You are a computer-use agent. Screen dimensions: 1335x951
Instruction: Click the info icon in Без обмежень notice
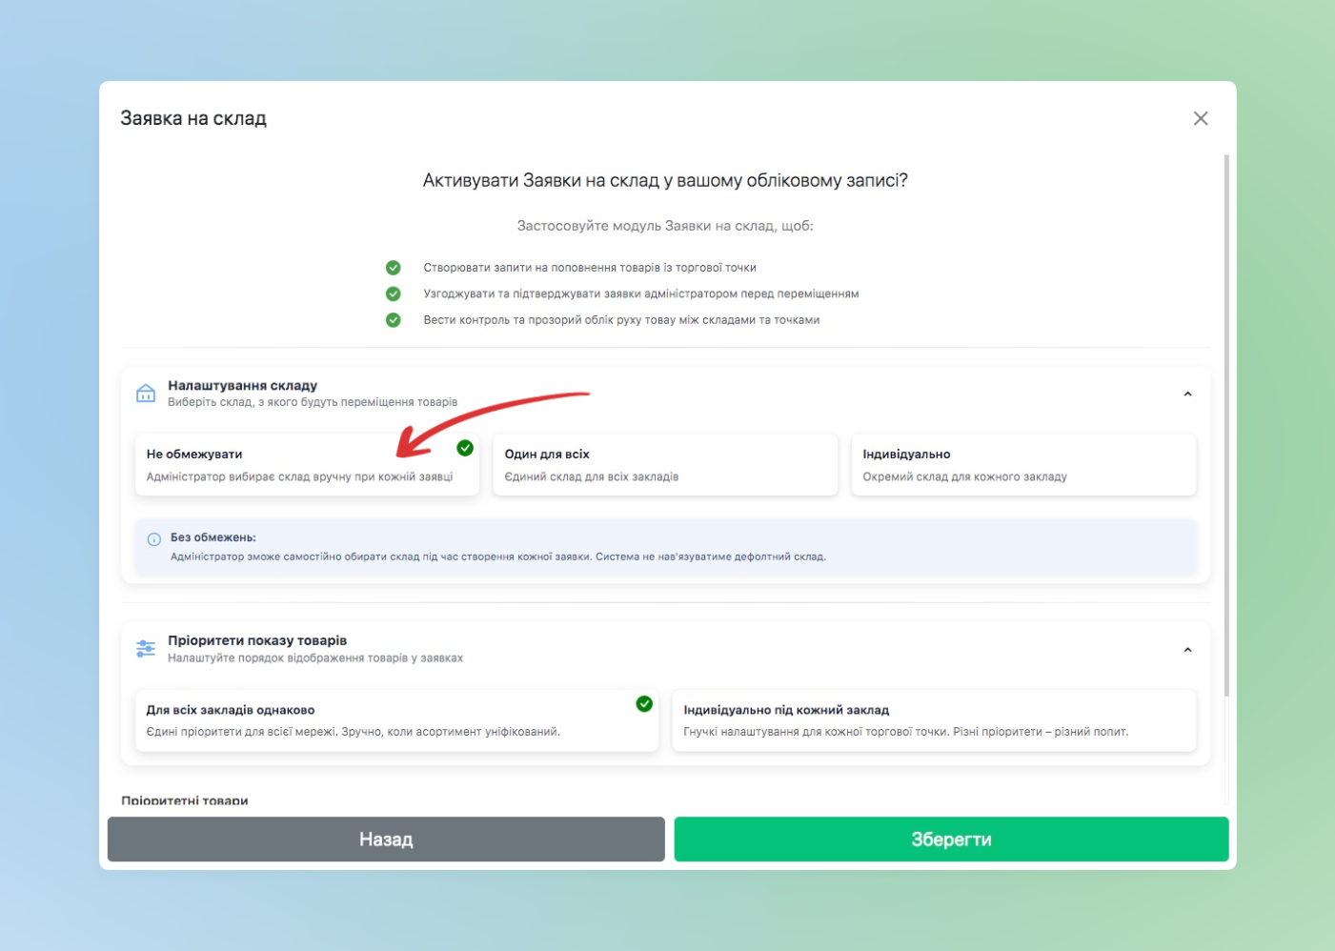pos(154,539)
